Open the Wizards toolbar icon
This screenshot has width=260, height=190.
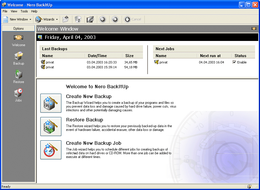click(x=39, y=19)
